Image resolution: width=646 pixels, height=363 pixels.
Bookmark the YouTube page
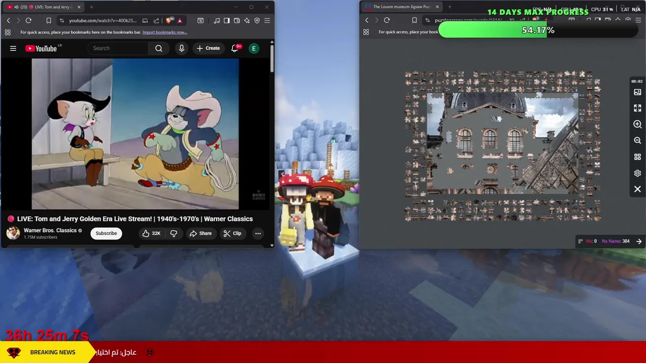pos(48,21)
